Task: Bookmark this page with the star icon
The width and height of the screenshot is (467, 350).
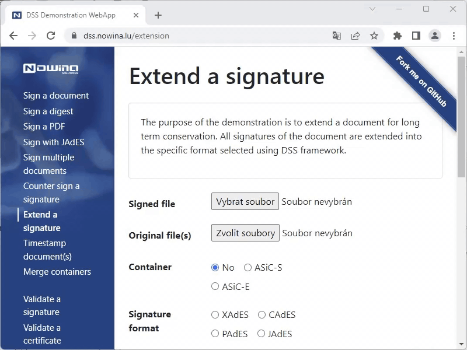Action: (x=374, y=36)
